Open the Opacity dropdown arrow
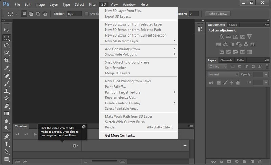 point(266,74)
